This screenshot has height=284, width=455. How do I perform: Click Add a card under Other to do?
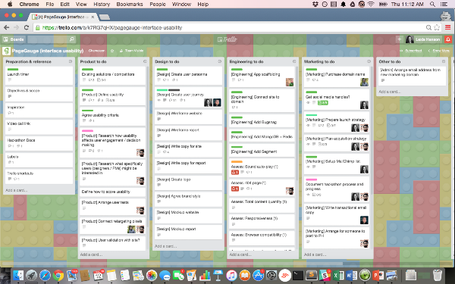point(389,92)
